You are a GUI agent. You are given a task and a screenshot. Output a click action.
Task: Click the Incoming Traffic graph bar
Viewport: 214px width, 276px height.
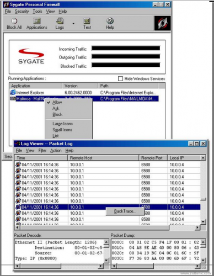126,48
